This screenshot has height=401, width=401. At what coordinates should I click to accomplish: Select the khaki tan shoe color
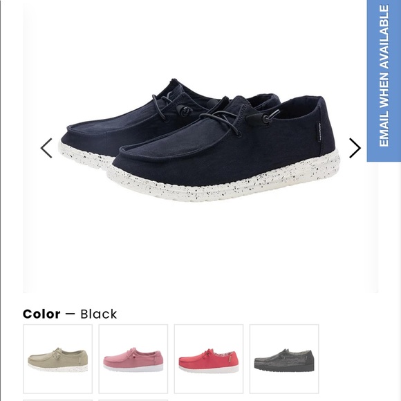pyautogui.click(x=58, y=359)
